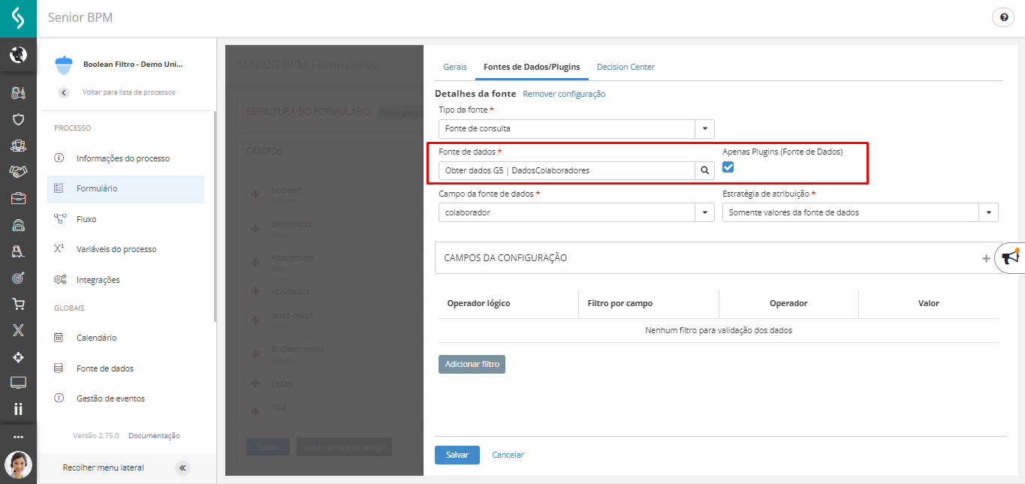
Task: Open the Tipo da fonte dropdown
Action: 704,128
